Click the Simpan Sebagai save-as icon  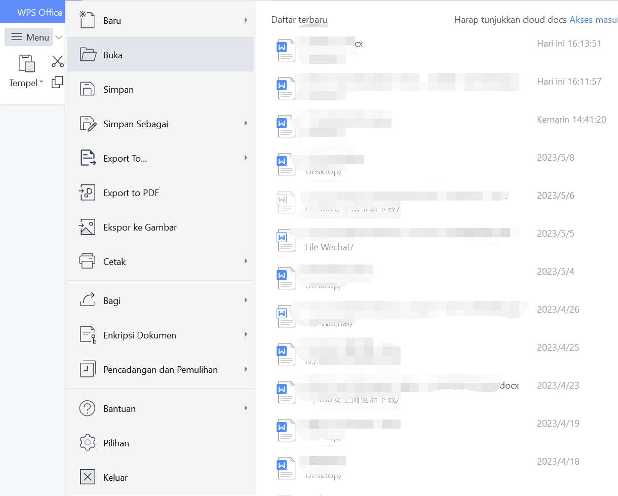[x=88, y=124]
